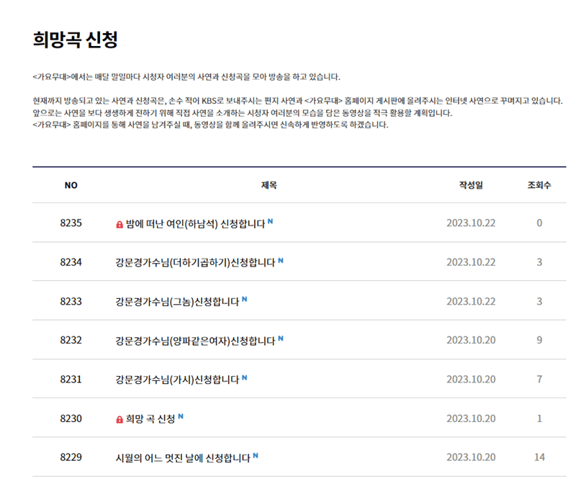This screenshot has height=479, width=576.
Task: Click new badge after 그놈 post title
Action: 245,299
